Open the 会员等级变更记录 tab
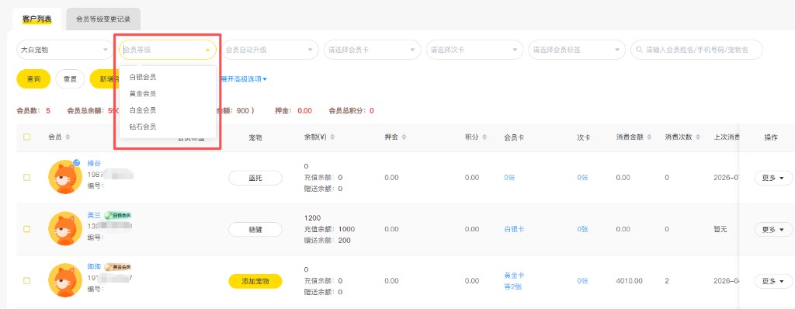This screenshot has height=309, width=795. pos(103,19)
